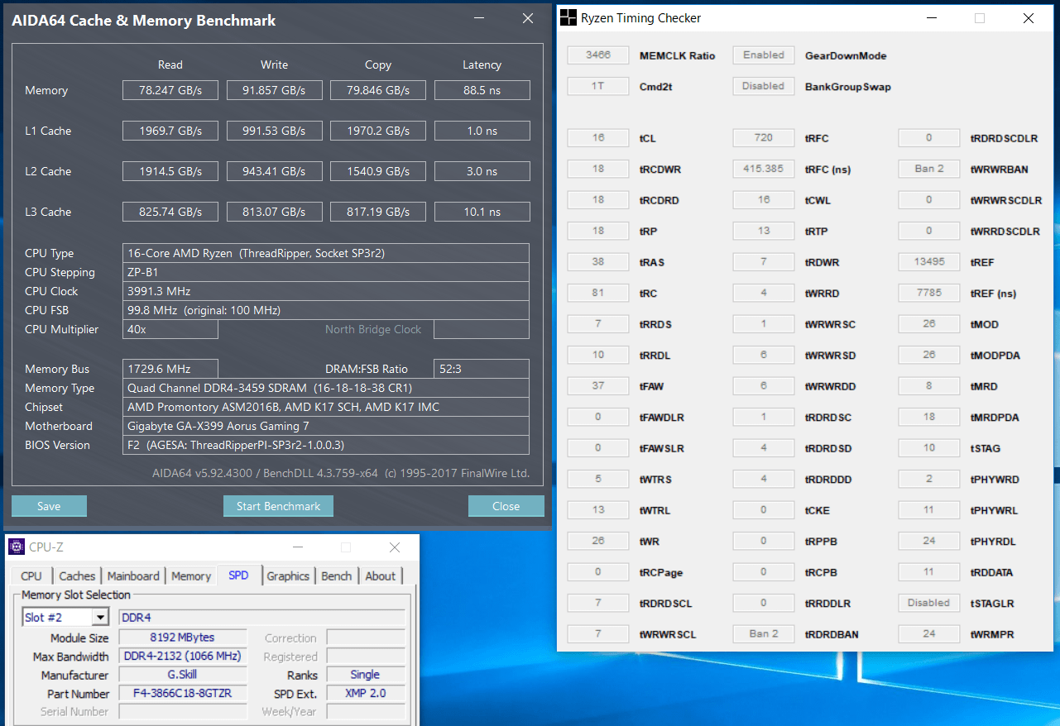Switch to the Graphics tab
Viewport: 1060px width, 726px height.
tap(288, 576)
